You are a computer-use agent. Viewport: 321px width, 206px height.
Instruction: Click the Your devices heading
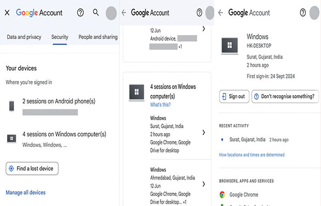point(21,68)
